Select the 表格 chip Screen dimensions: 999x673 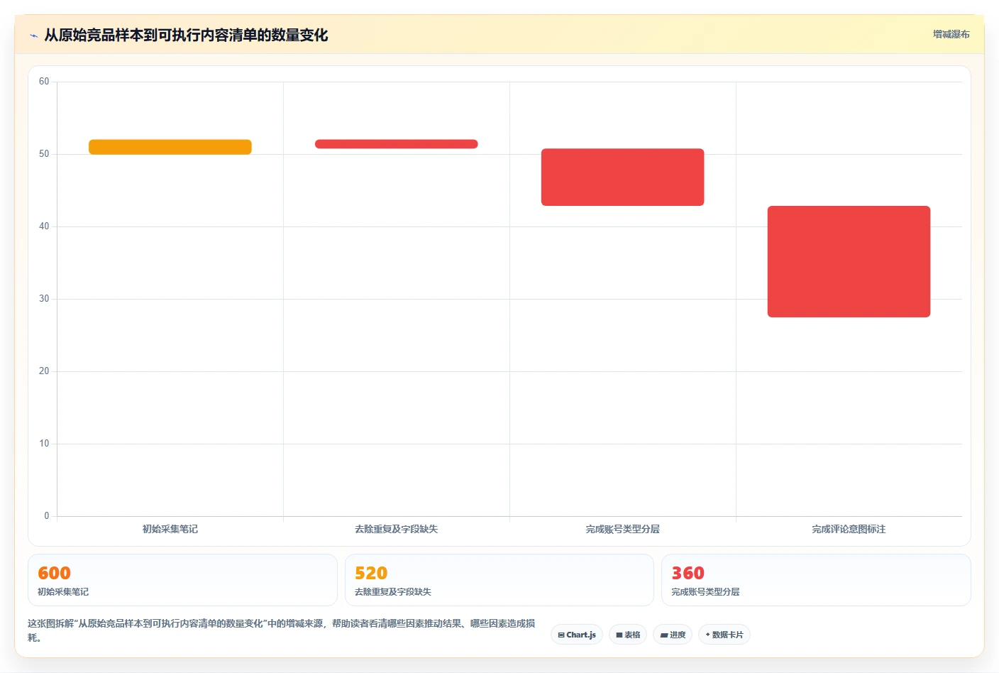(x=628, y=635)
